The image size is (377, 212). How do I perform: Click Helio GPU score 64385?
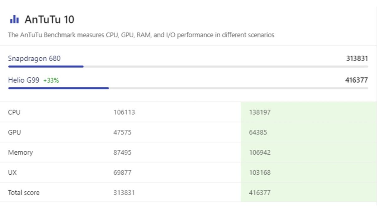(258, 132)
